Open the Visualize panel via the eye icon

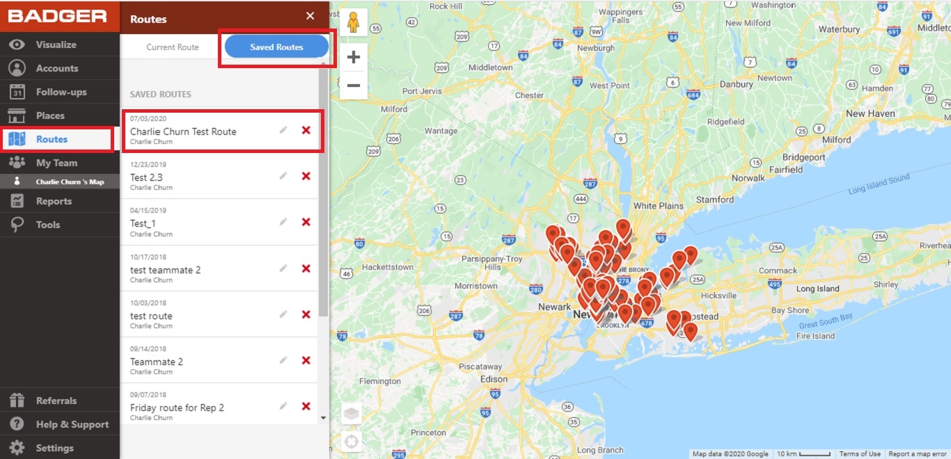point(17,44)
